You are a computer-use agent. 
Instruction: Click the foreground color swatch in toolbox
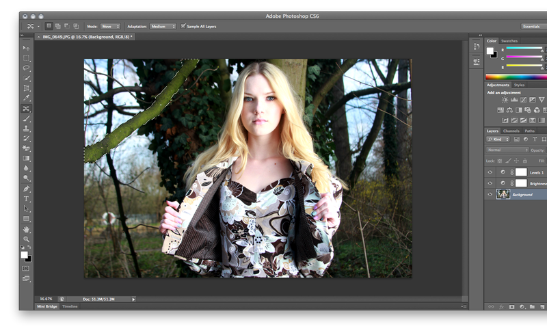(24, 255)
